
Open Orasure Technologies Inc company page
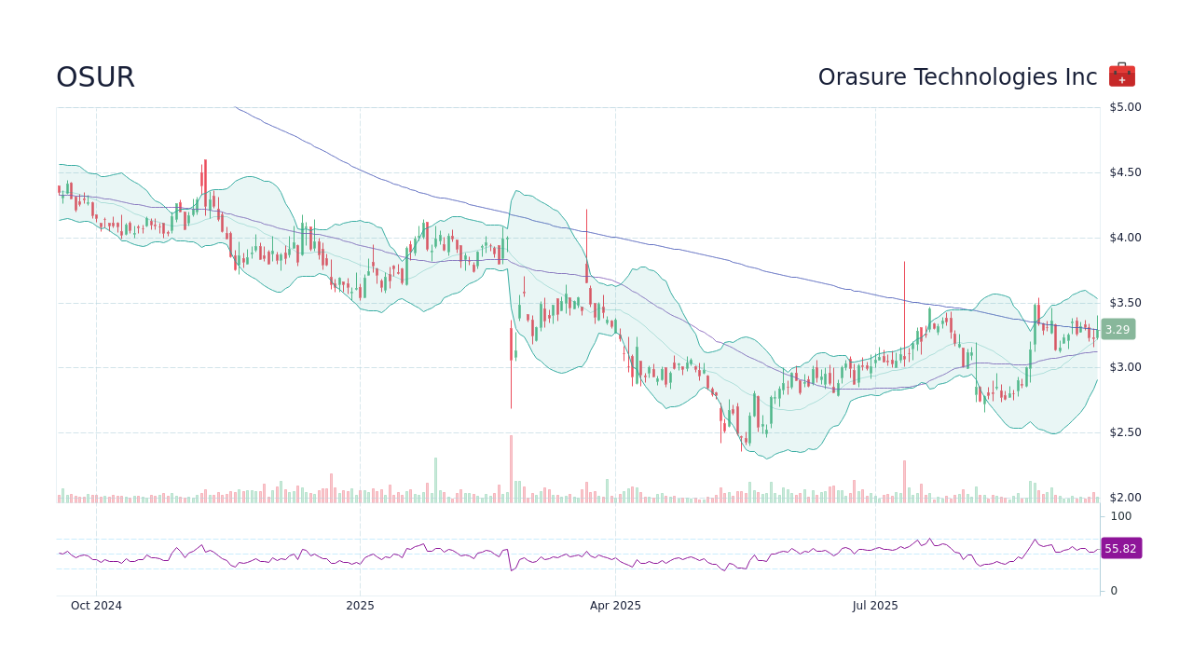coord(957,77)
